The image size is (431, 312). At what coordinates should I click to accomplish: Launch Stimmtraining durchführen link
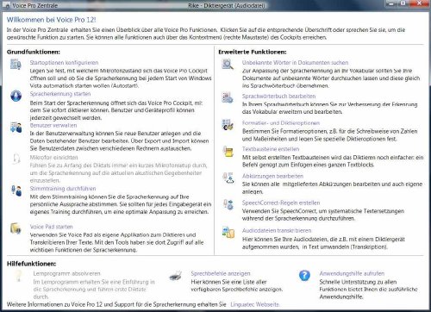tap(63, 189)
